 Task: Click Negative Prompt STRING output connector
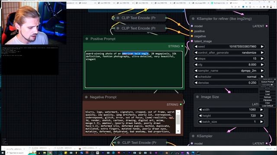(x=181, y=105)
